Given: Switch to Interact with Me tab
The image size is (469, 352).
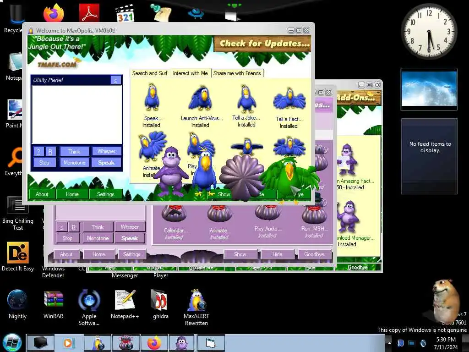Looking at the screenshot, I should pos(190,73).
